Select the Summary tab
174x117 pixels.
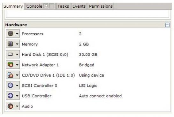pyautogui.click(x=13, y=6)
